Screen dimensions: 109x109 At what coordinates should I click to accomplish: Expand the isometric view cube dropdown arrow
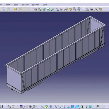[79, 108]
